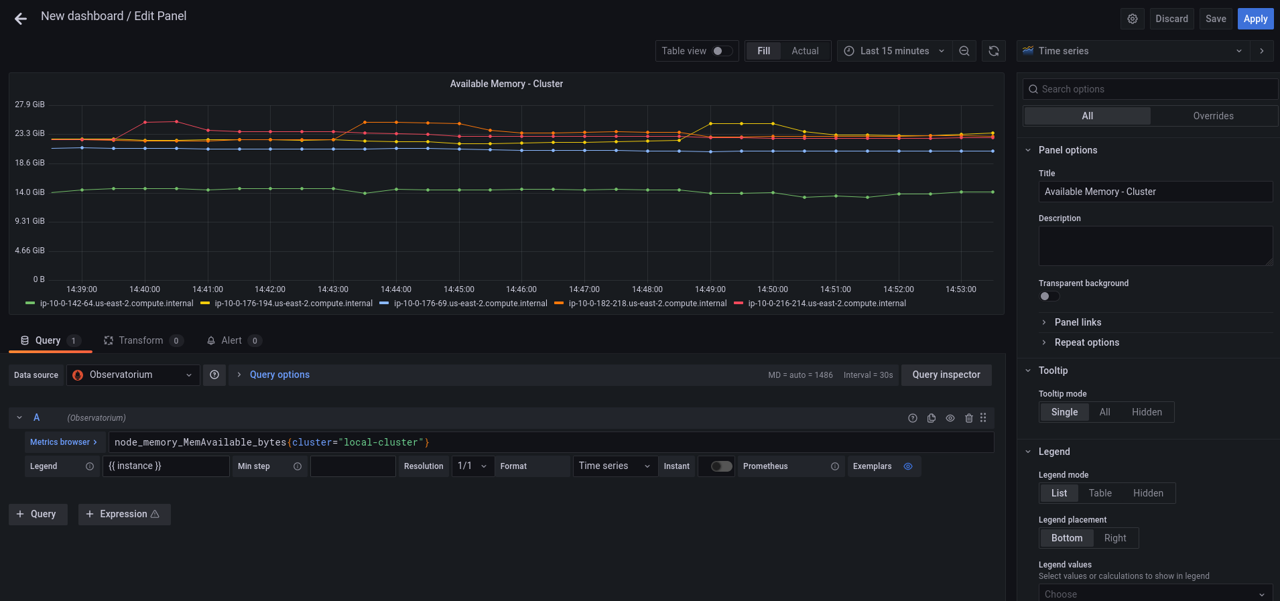Open Time series visualization picker
This screenshot has width=1280, height=601.
coord(1133,51)
